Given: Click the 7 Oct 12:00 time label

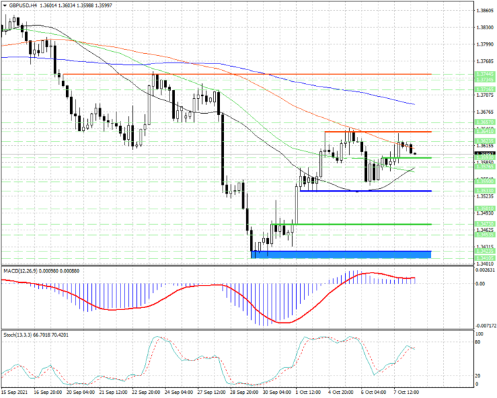Looking at the screenshot, I should tap(406, 392).
